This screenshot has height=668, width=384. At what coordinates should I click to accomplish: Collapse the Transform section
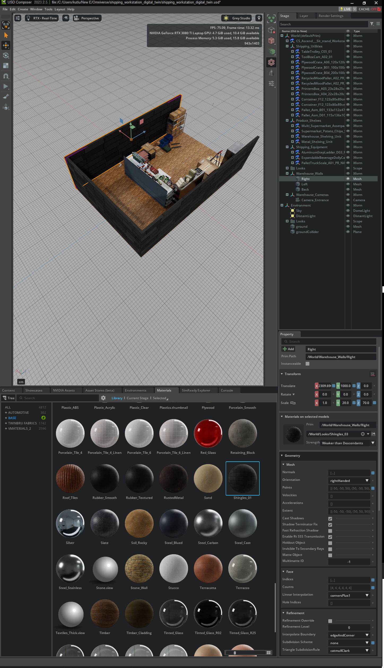click(282, 374)
